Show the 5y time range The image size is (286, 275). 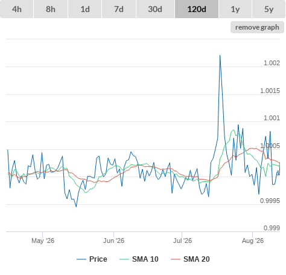pos(269,9)
